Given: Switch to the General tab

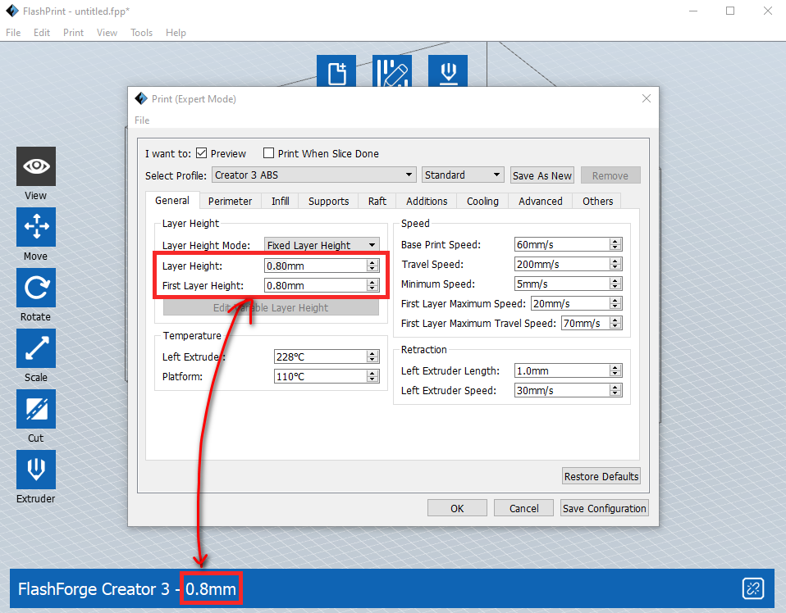Looking at the screenshot, I should pos(172,200).
